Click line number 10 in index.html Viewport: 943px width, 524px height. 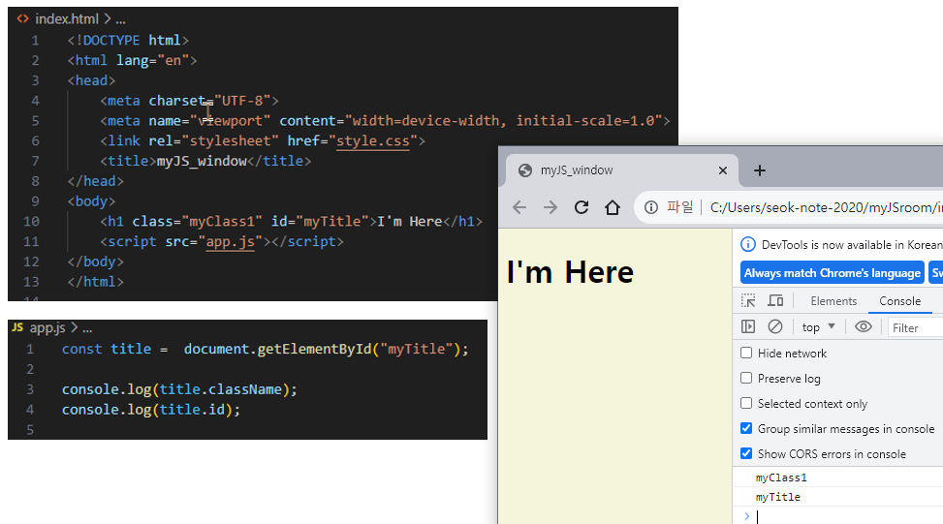click(31, 222)
